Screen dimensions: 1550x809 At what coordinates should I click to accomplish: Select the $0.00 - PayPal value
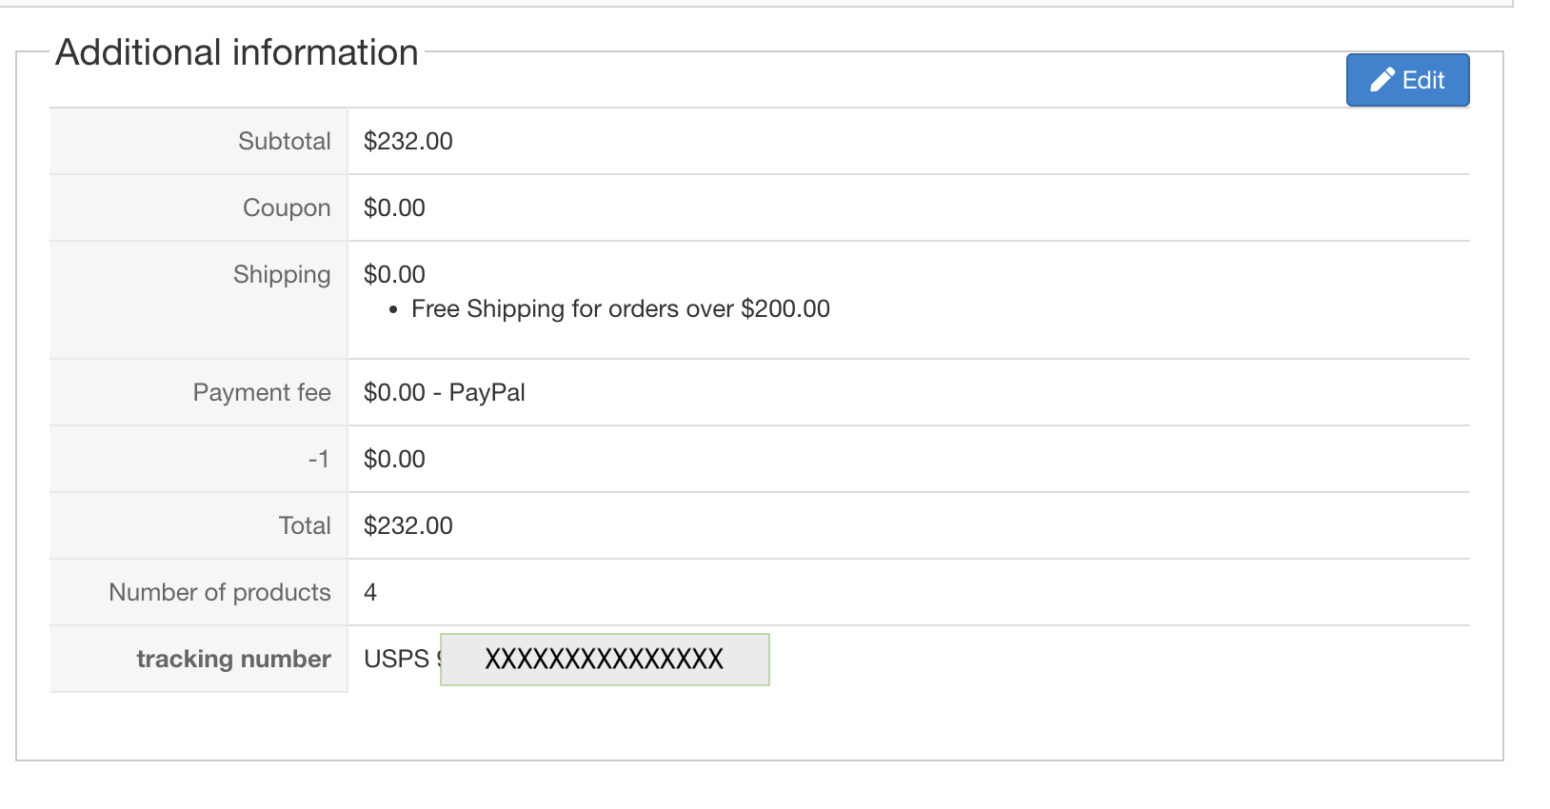(x=445, y=392)
